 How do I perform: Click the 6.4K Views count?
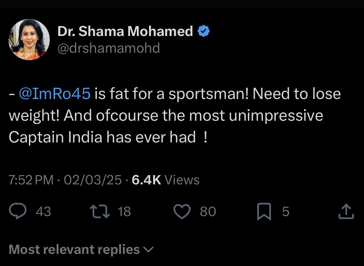[166, 180]
